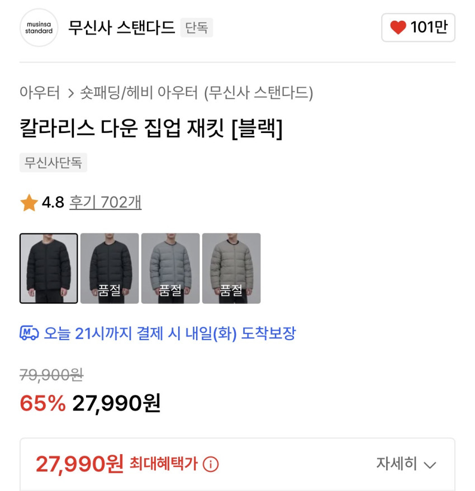Click the blue delivery truck icon
This screenshot has height=491, width=475.
click(29, 333)
